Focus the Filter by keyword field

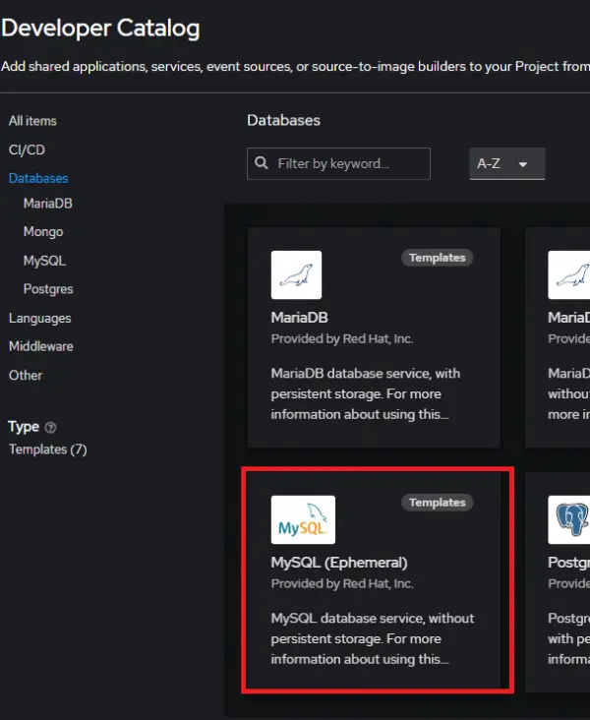pyautogui.click(x=349, y=163)
